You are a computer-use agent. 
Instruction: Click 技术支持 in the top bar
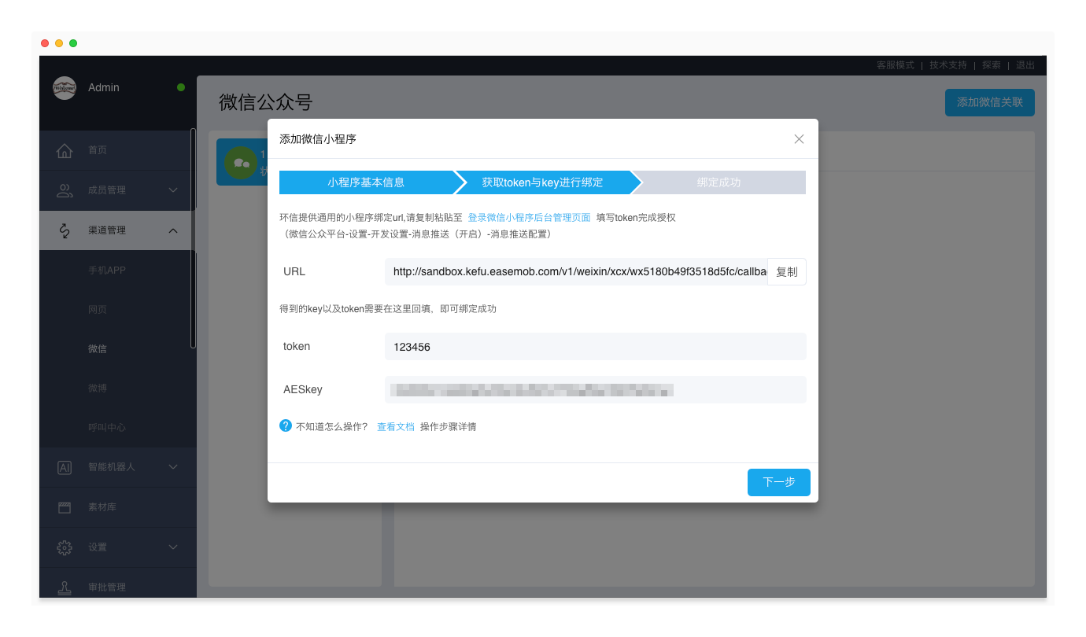948,65
